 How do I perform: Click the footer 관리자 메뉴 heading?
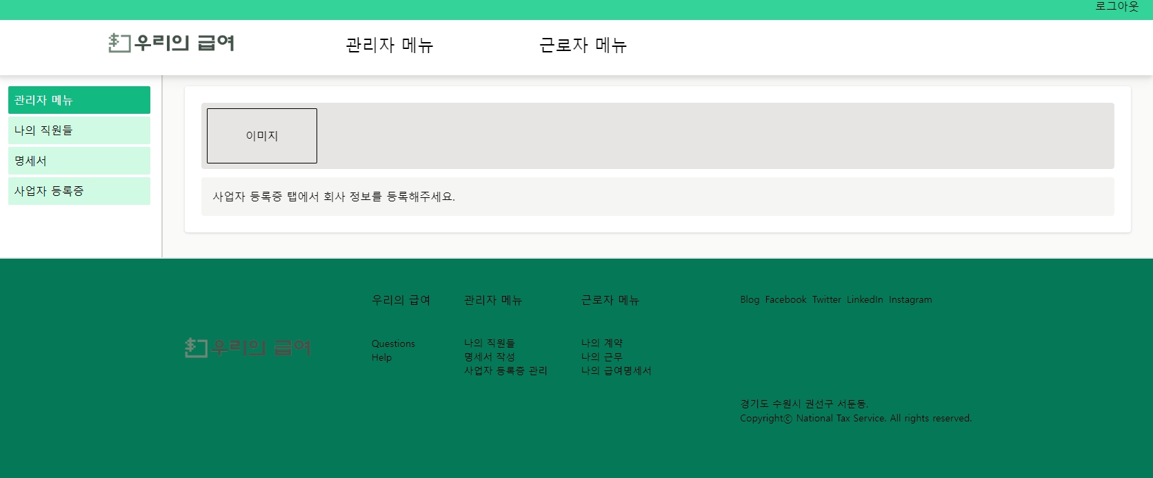493,300
